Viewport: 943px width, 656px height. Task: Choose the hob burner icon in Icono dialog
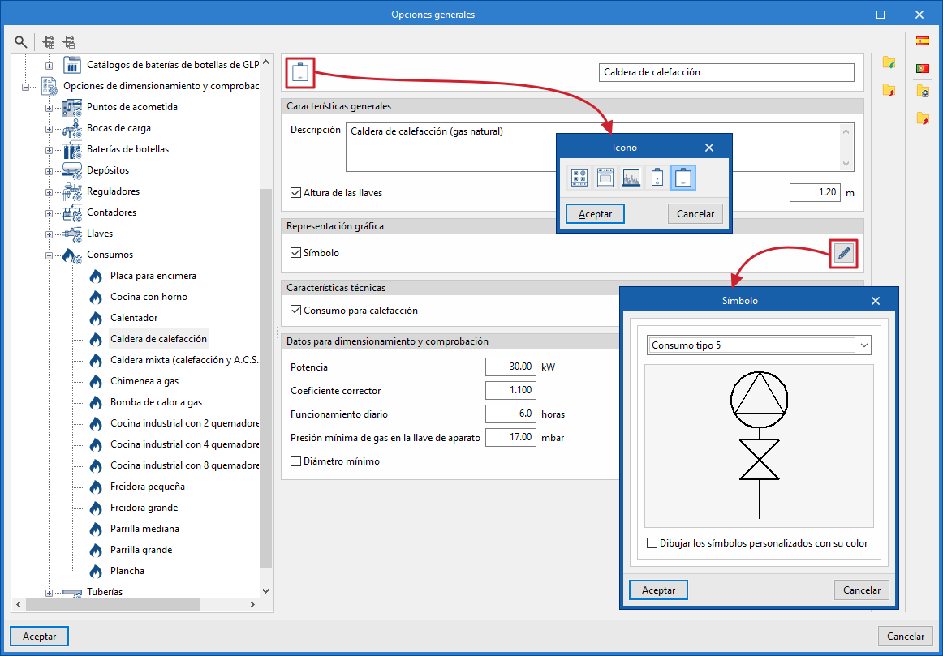579,178
